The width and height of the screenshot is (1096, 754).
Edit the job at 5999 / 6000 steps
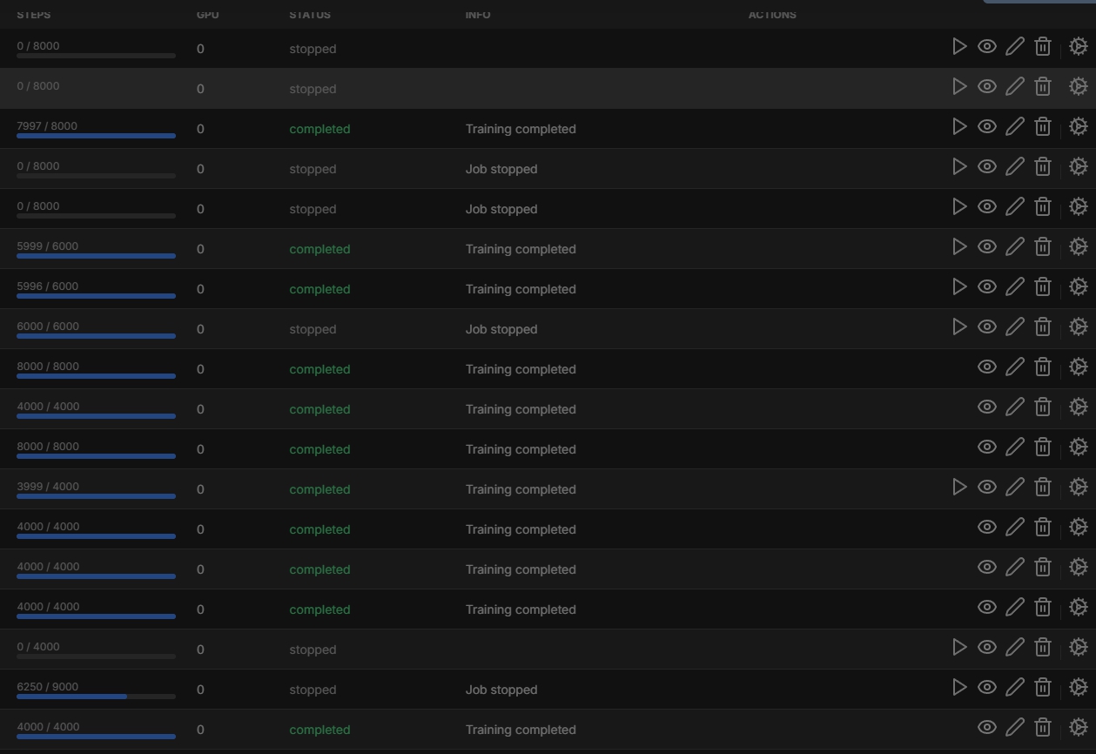pyautogui.click(x=1015, y=246)
